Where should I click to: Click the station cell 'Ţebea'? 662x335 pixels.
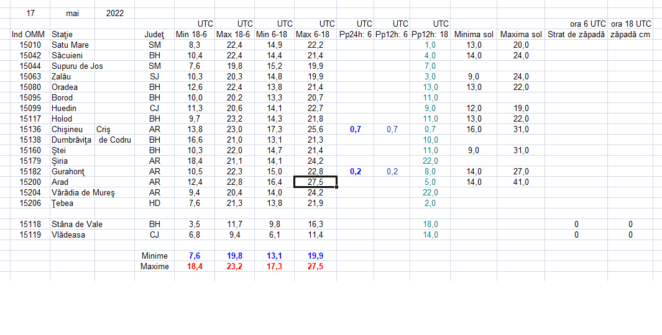(x=72, y=203)
